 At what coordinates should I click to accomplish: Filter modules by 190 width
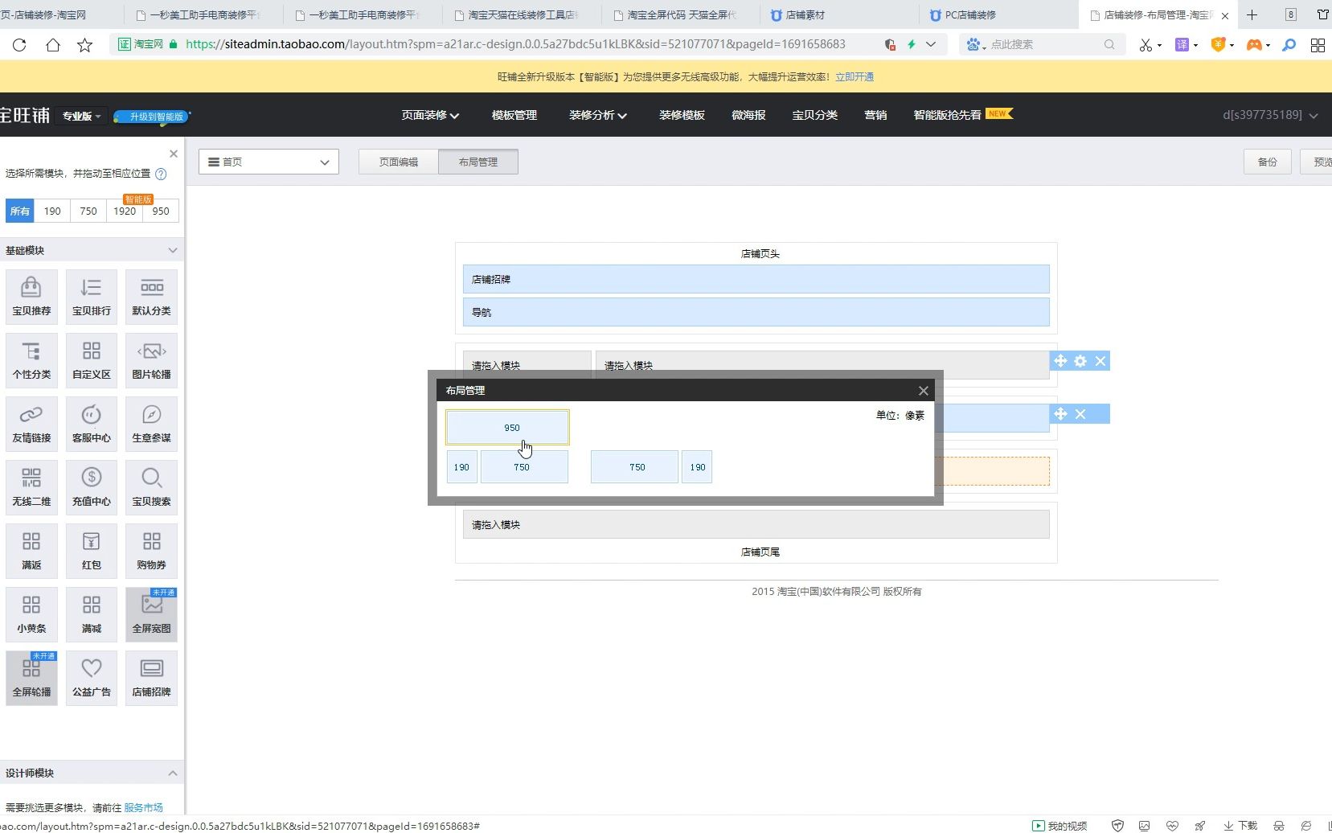coord(52,211)
